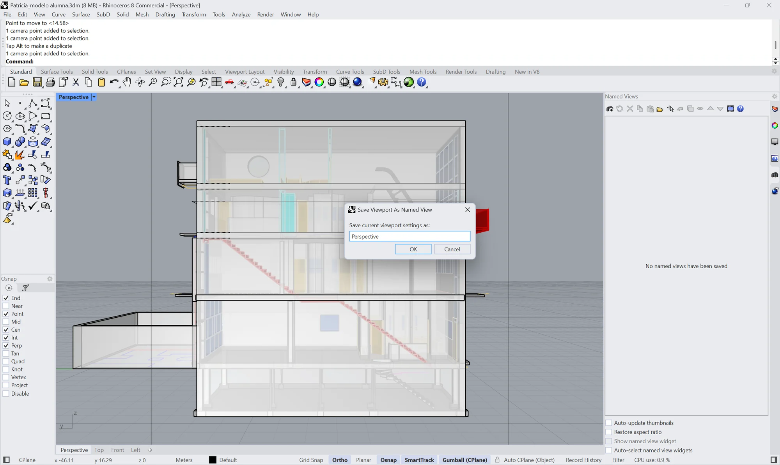Viewport: 780px width, 465px height.
Task: Click the Cut scissors icon
Action: pos(76,82)
